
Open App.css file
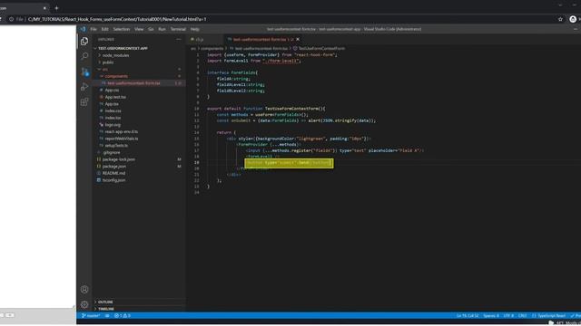coord(112,91)
